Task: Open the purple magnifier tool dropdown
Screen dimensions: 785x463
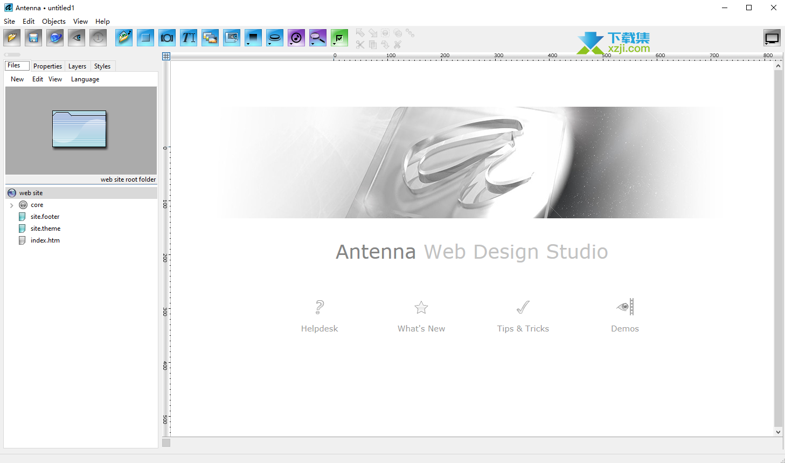Action: pyautogui.click(x=318, y=38)
